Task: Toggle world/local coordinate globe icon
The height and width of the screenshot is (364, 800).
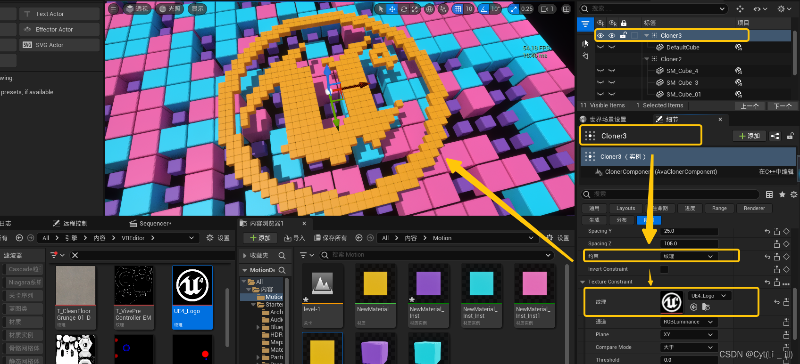Action: tap(429, 9)
